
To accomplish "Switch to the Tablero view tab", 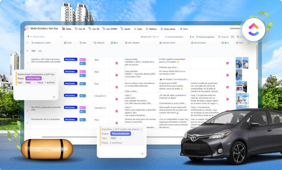I will pyautogui.click(x=151, y=29).
